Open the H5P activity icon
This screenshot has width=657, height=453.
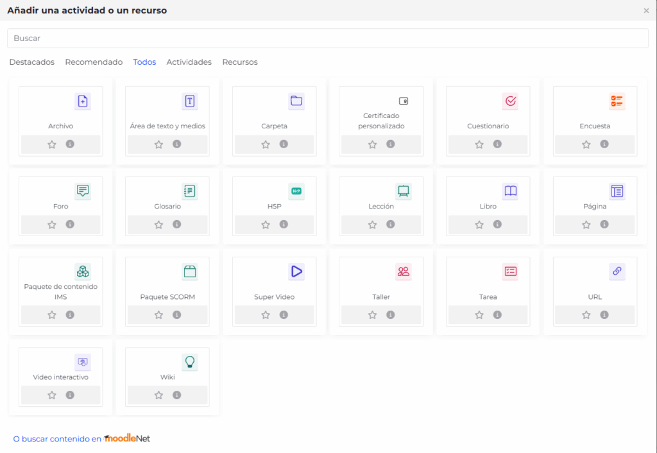(296, 191)
